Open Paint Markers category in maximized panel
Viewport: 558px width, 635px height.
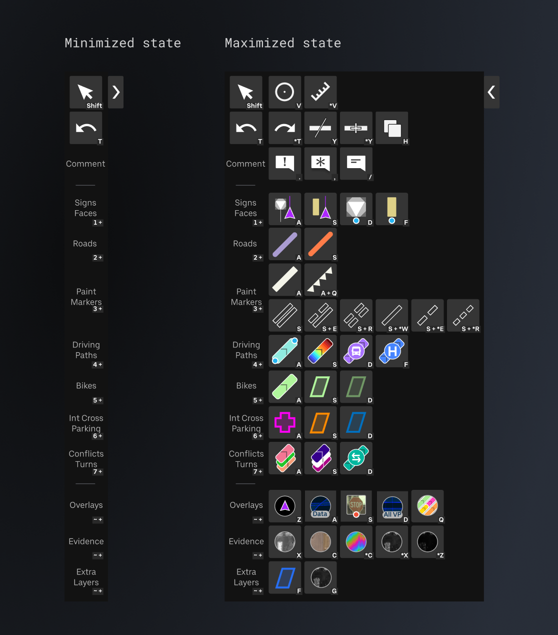click(x=246, y=297)
